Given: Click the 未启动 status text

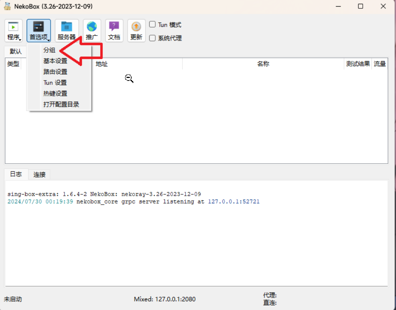Looking at the screenshot, I should 13,299.
